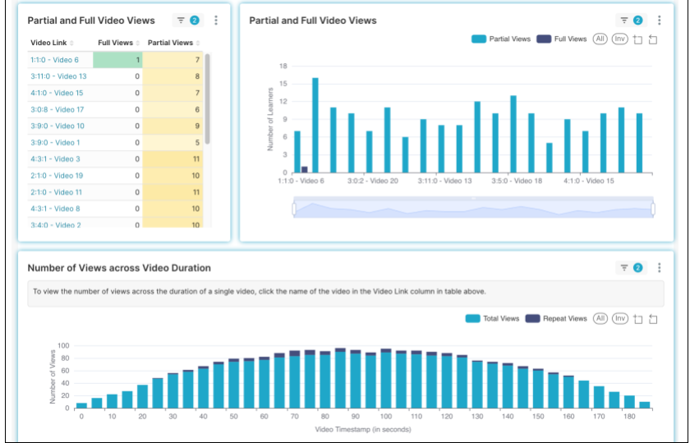Click All legend button in Number of Views chart
Viewport: 690px width, 443px height.
(x=600, y=318)
